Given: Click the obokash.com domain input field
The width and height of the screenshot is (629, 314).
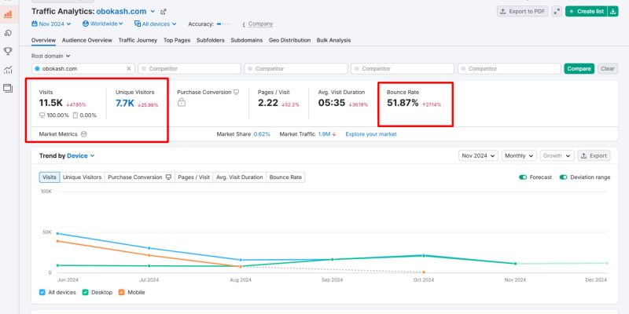Looking at the screenshot, I should [x=83, y=68].
